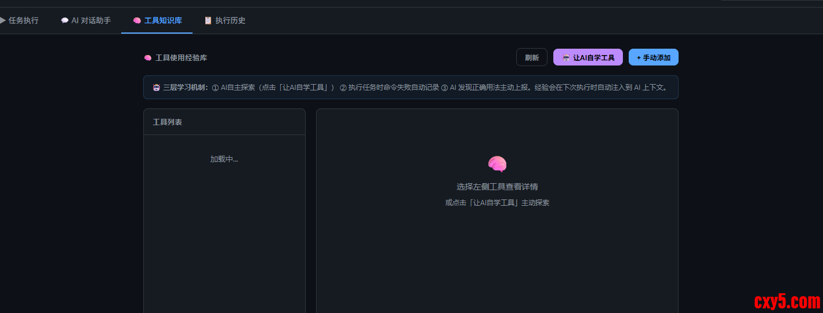The width and height of the screenshot is (823, 313).
Task: Click the 工具使用经验库 heading
Action: [181, 58]
